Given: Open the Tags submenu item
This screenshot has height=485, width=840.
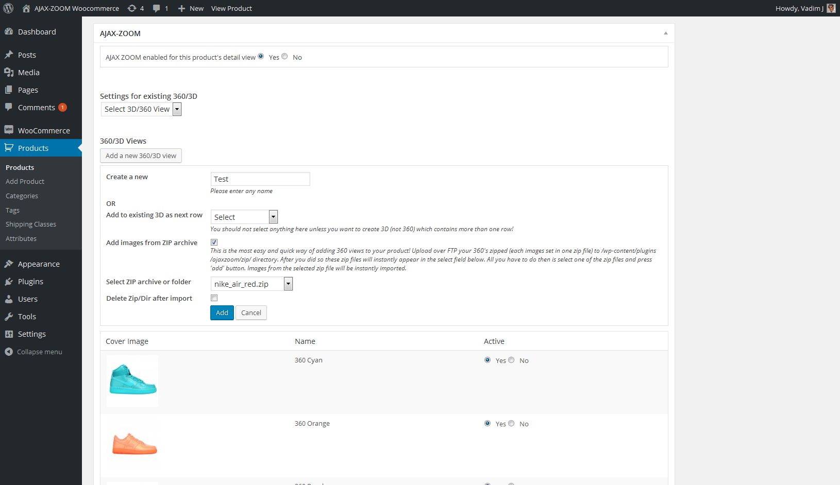Looking at the screenshot, I should pyautogui.click(x=12, y=210).
